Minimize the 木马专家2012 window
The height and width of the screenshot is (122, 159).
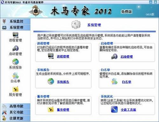[x=151, y=2]
